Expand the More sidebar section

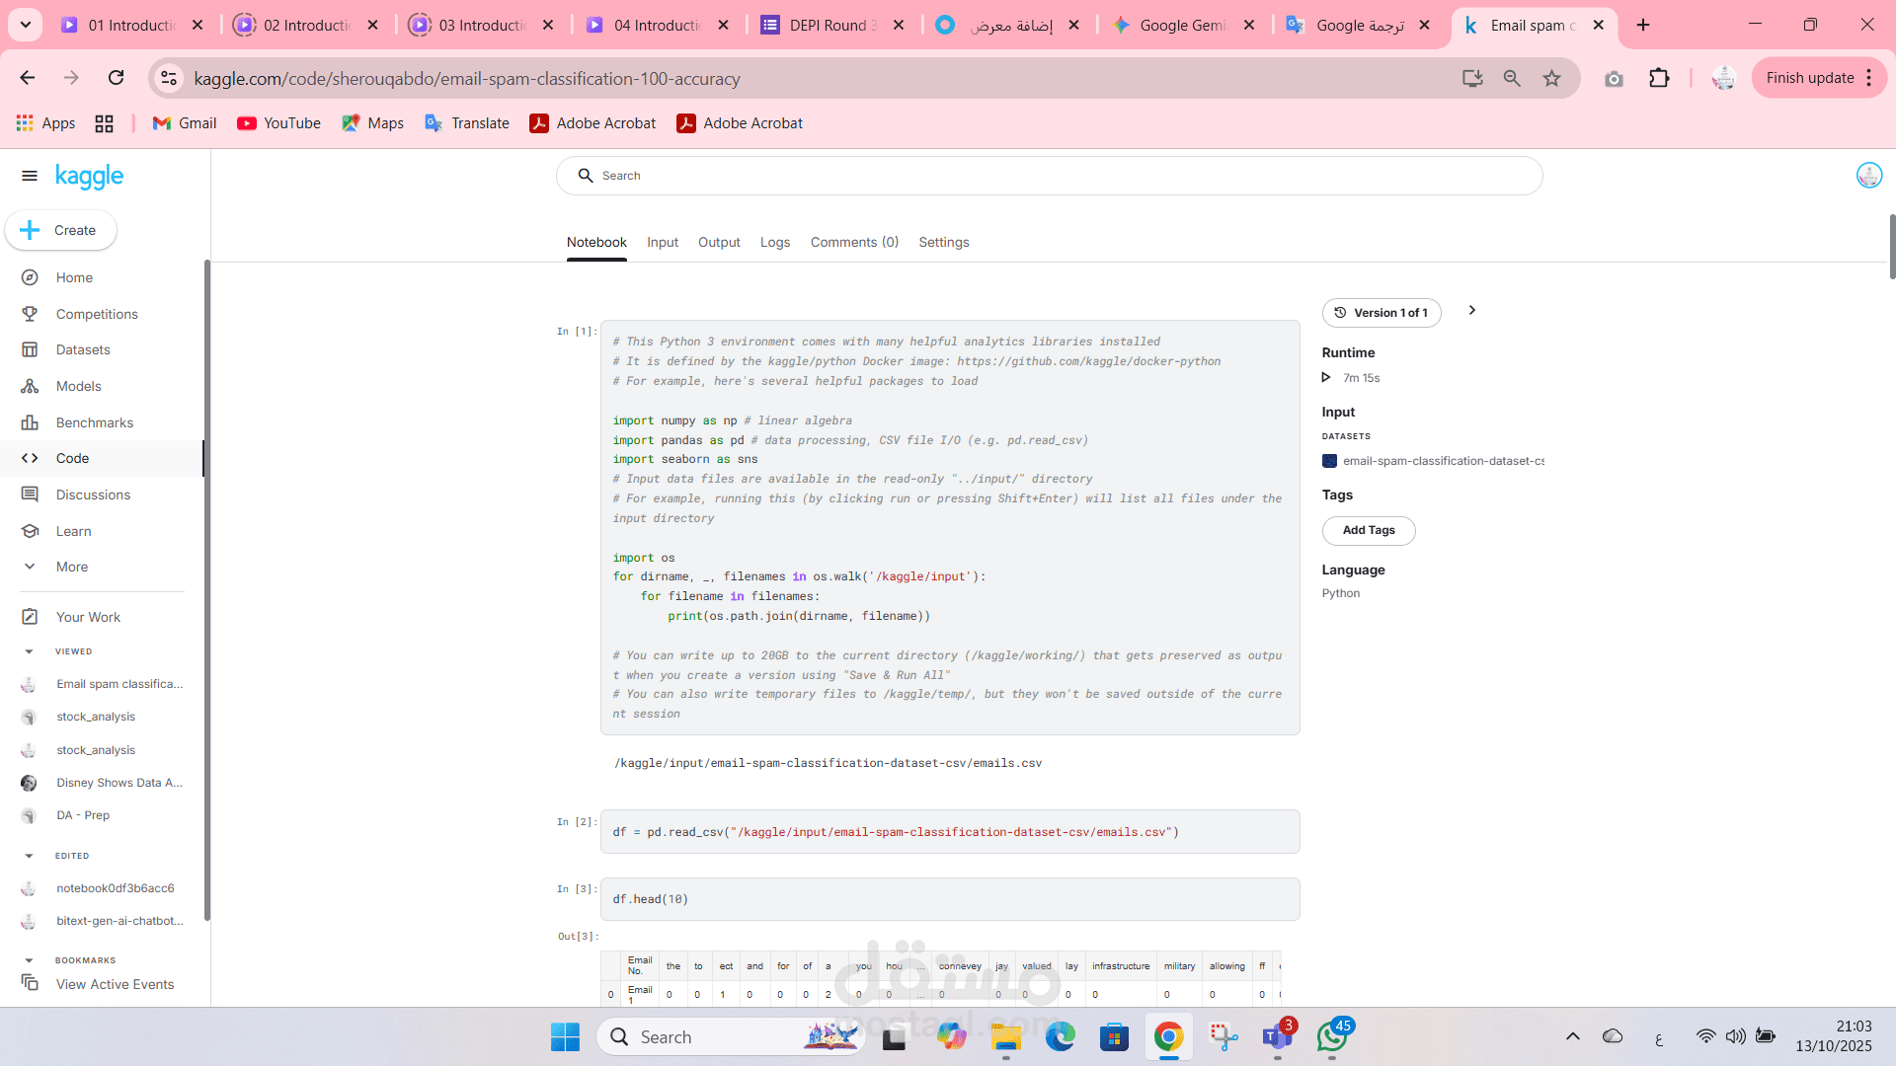pos(71,567)
